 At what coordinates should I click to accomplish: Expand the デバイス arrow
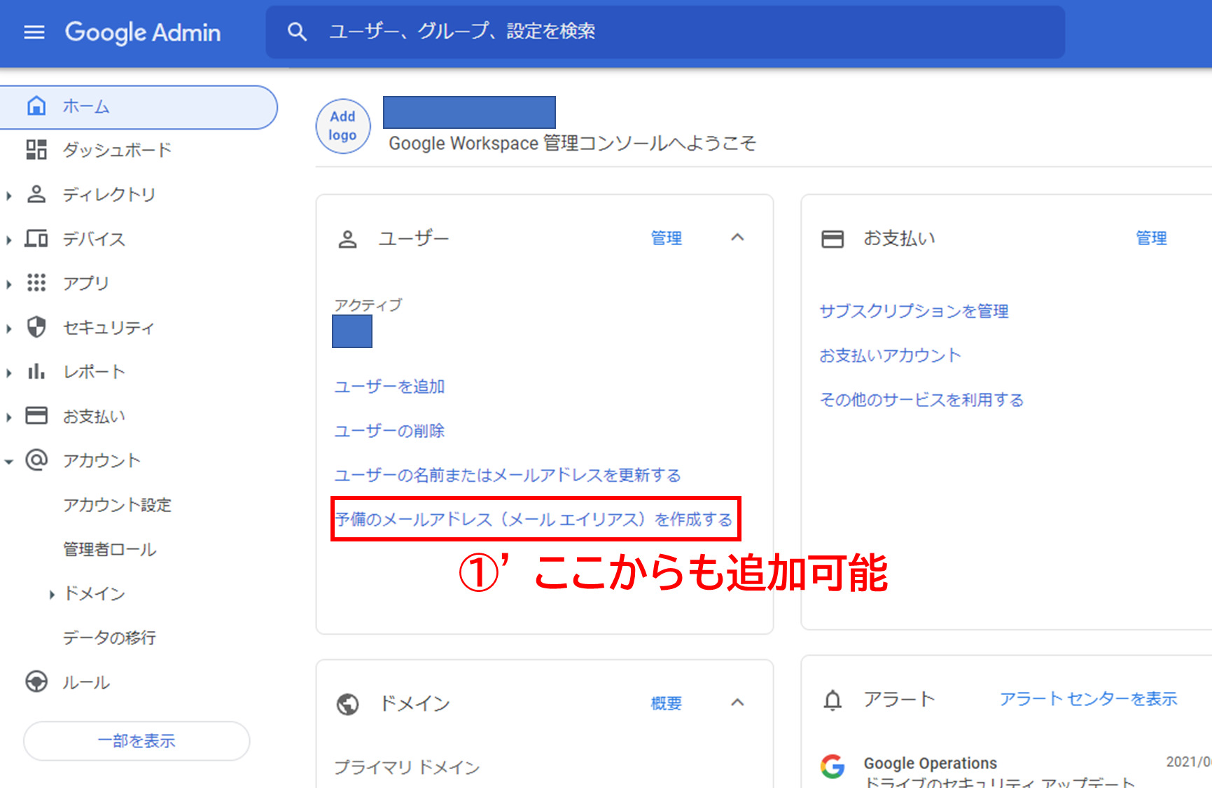pos(9,240)
